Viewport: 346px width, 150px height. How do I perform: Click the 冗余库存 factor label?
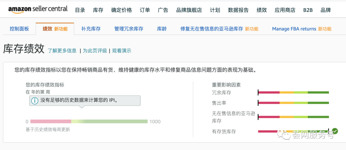click(221, 93)
